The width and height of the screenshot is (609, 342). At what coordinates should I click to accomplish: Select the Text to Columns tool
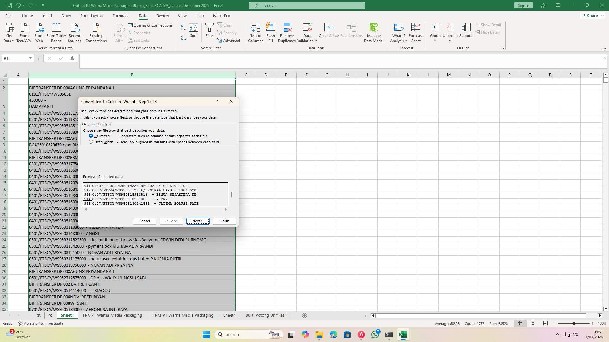256,32
